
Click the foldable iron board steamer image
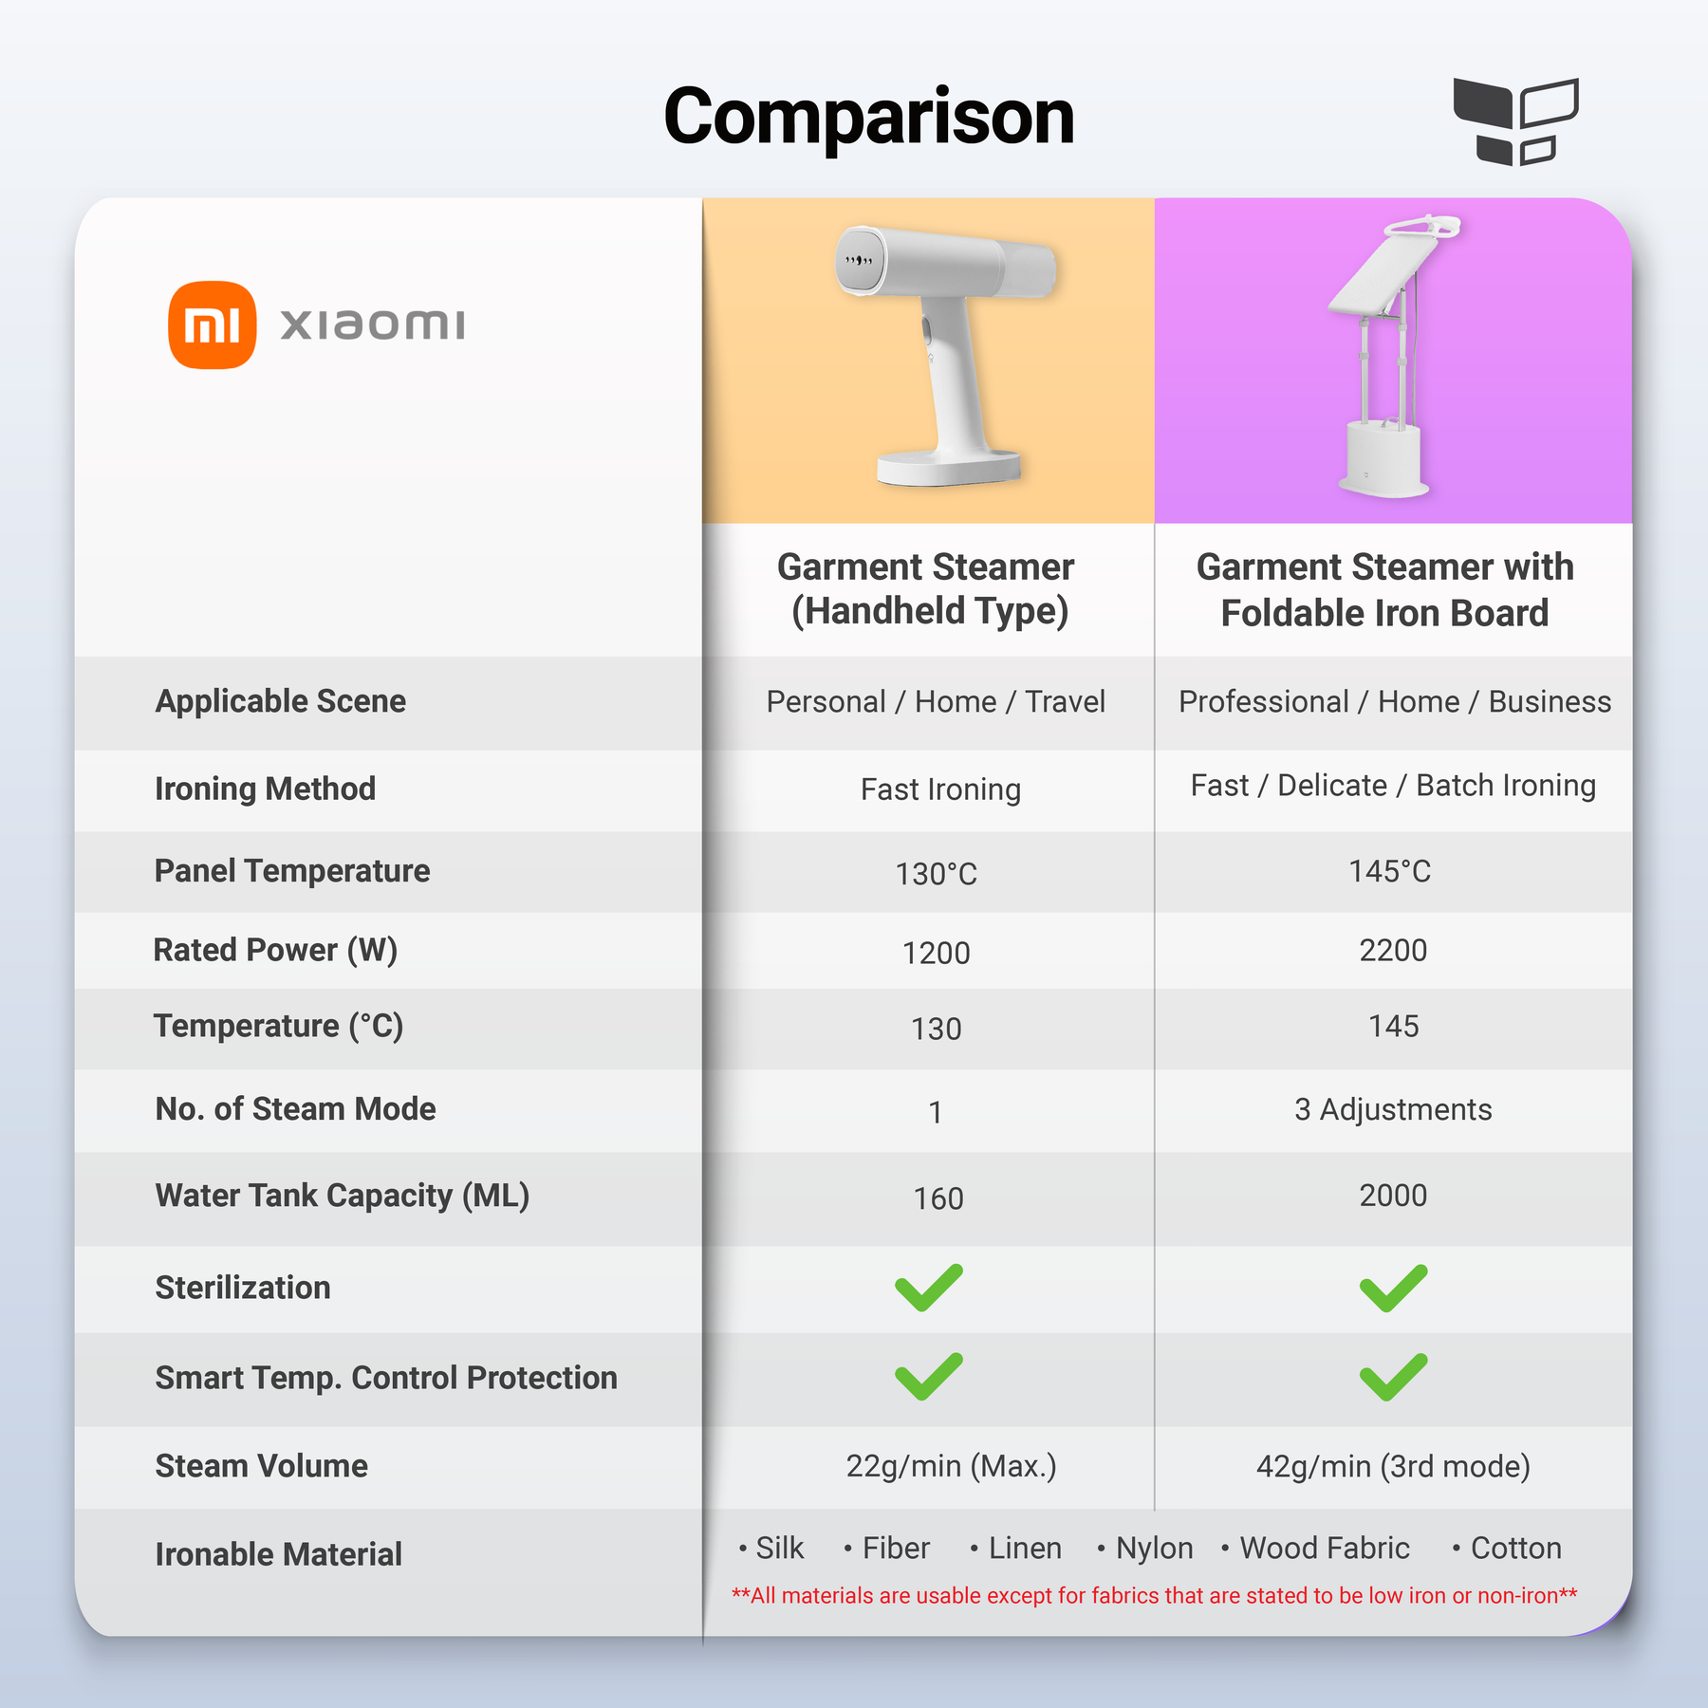coord(1391,356)
